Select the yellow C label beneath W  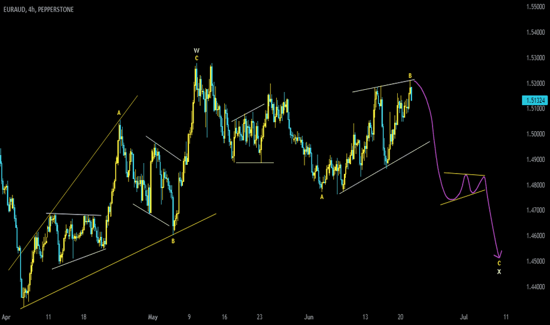(197, 58)
